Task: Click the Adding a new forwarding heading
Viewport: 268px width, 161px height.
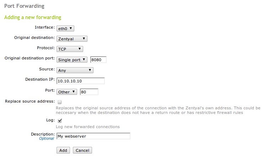Action: point(33,17)
